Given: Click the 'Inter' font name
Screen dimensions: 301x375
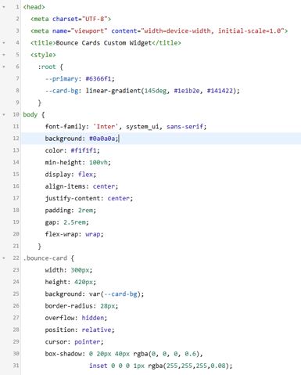Looking at the screenshot, I should [106, 127].
